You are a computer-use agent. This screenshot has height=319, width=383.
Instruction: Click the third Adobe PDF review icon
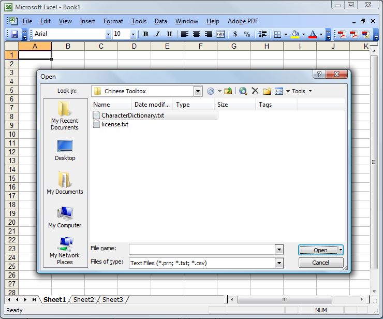tap(365, 34)
